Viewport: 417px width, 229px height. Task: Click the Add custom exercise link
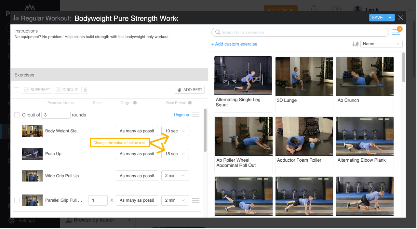pyautogui.click(x=234, y=44)
